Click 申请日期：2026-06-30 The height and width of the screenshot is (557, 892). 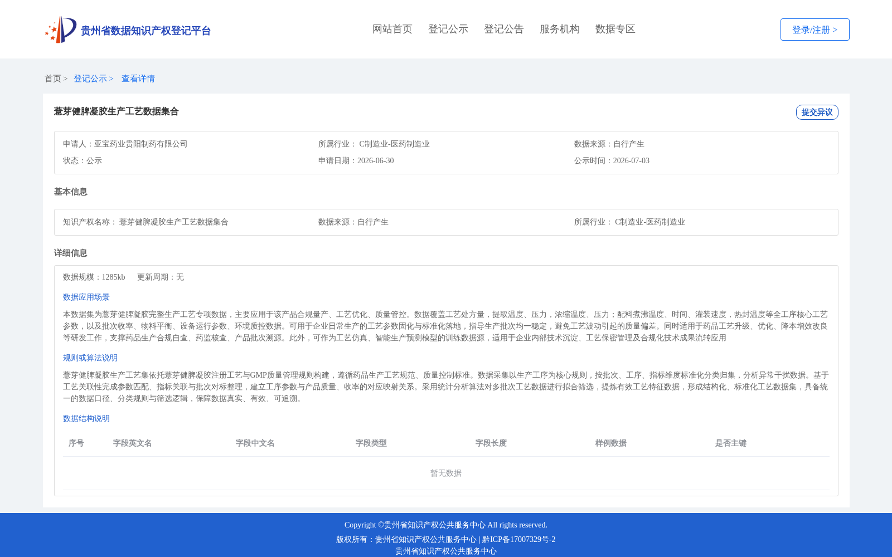click(x=356, y=160)
